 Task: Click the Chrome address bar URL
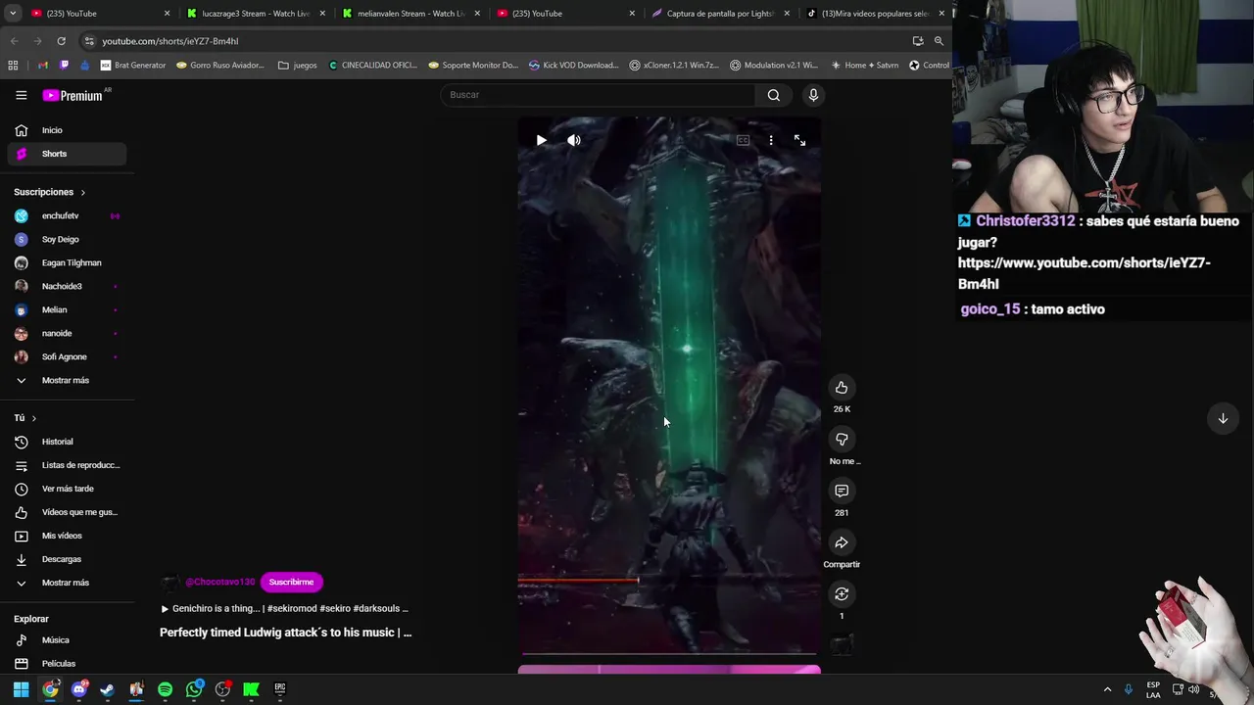point(170,41)
